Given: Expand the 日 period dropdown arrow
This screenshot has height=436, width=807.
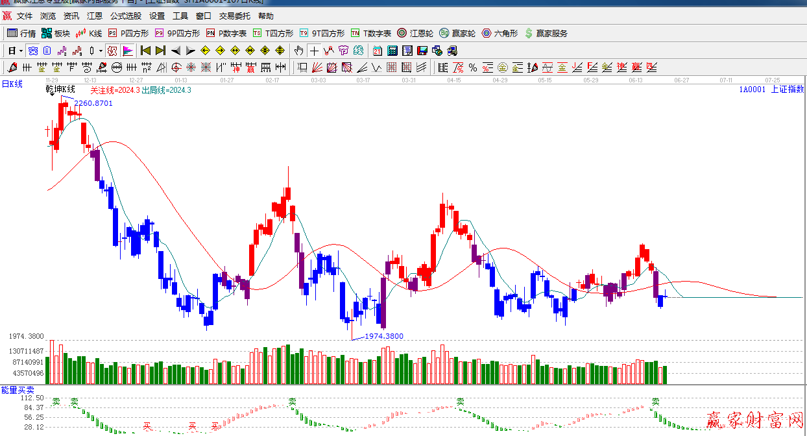Looking at the screenshot, I should 21,51.
